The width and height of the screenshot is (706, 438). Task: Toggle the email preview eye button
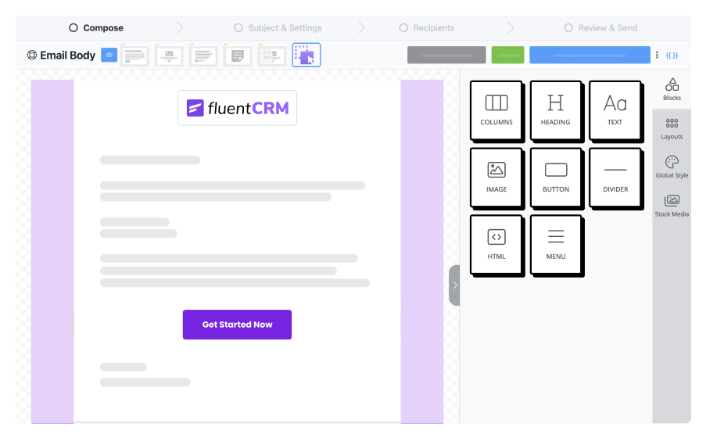click(x=109, y=55)
